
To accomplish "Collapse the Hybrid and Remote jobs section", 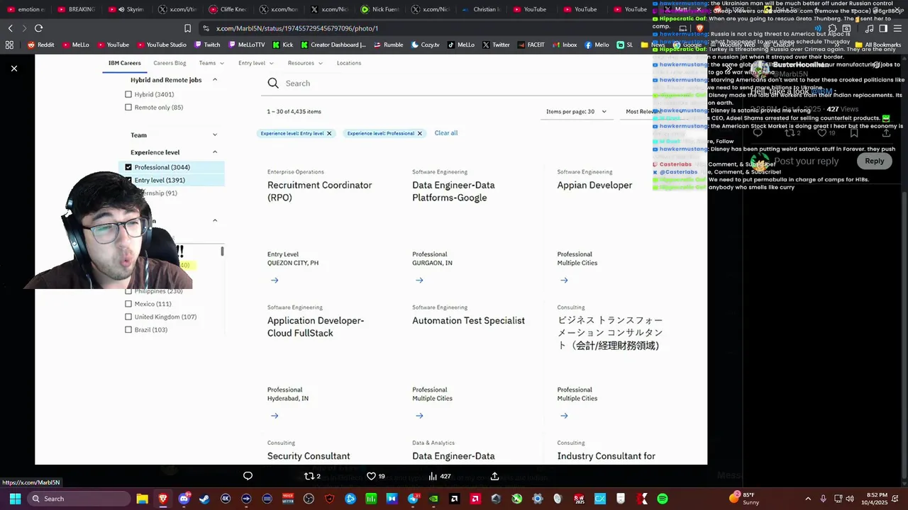I will 215,80.
